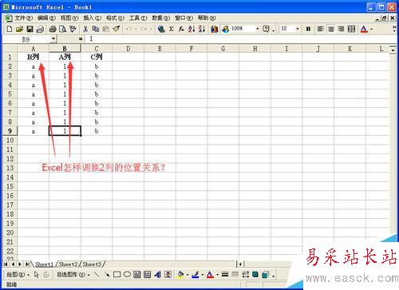Image resolution: width=399 pixels, height=290 pixels.
Task: Click cell A1 containing B列
Action: point(34,57)
